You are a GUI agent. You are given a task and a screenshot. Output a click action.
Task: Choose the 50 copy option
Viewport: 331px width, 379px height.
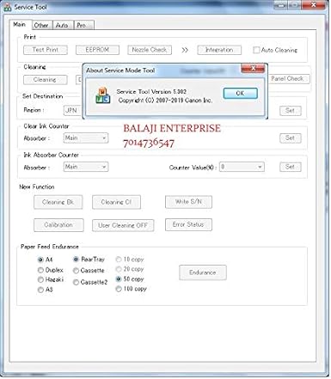pyautogui.click(x=119, y=278)
